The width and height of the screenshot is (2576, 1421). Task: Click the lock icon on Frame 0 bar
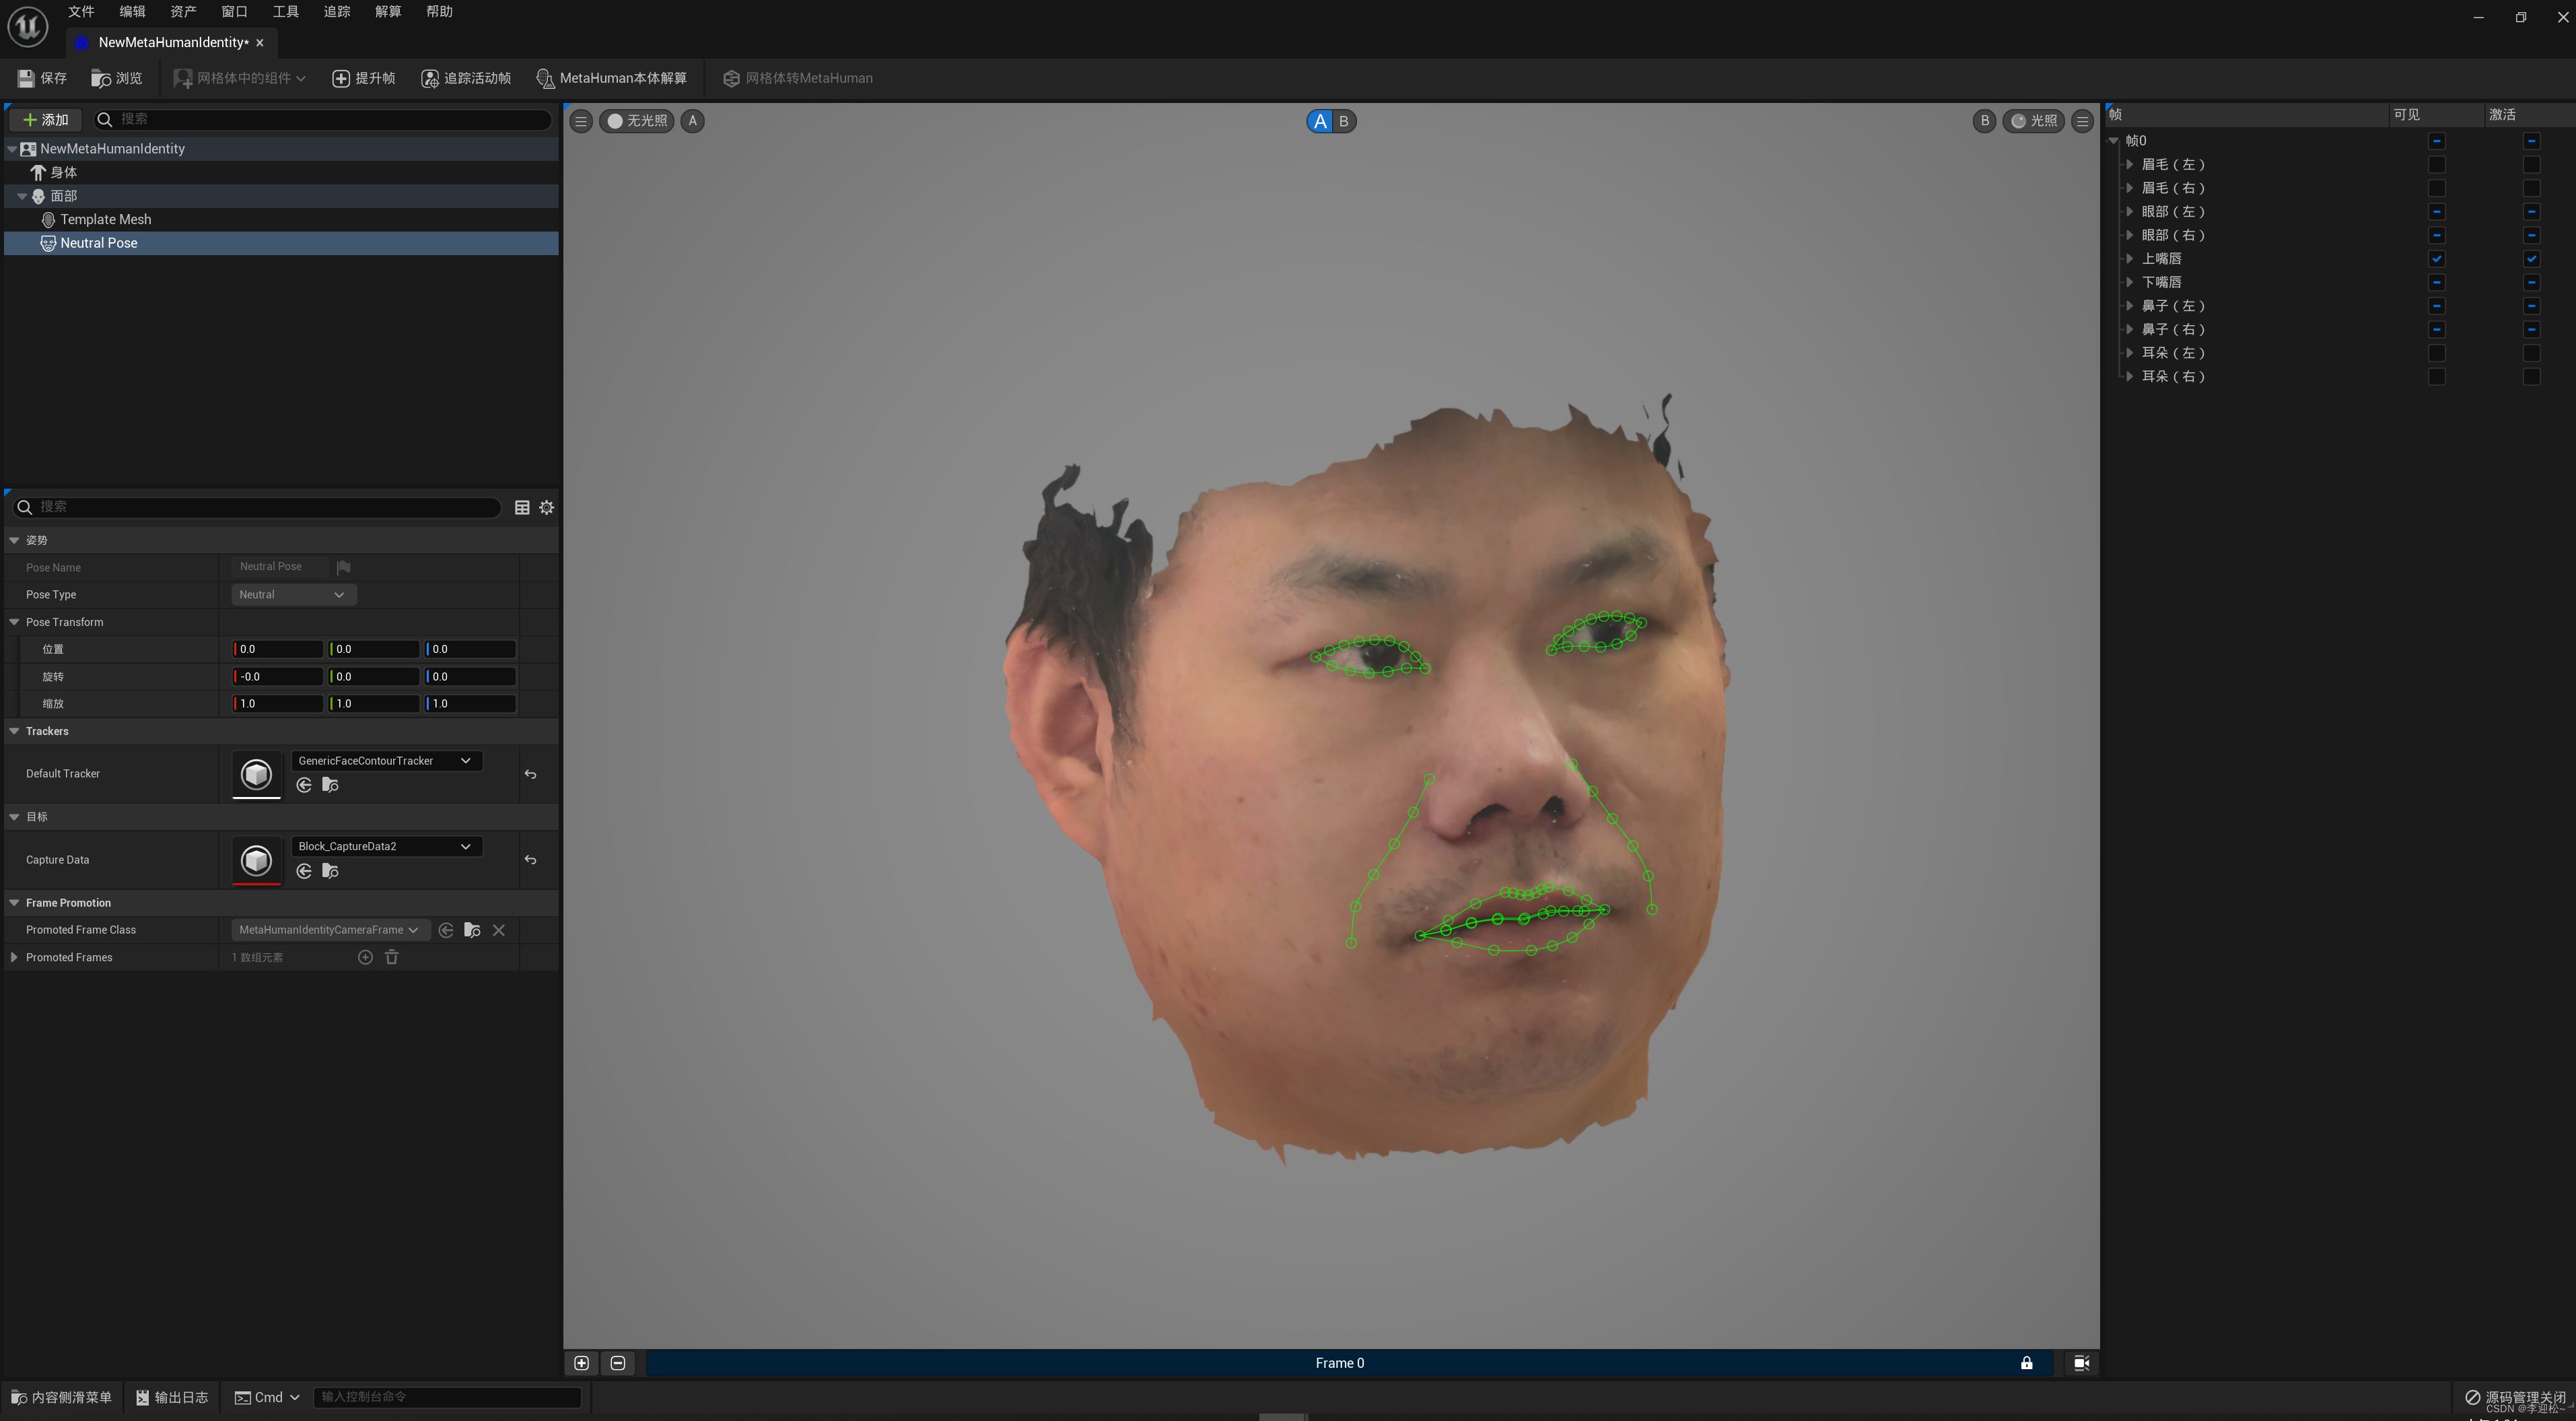(x=2026, y=1363)
